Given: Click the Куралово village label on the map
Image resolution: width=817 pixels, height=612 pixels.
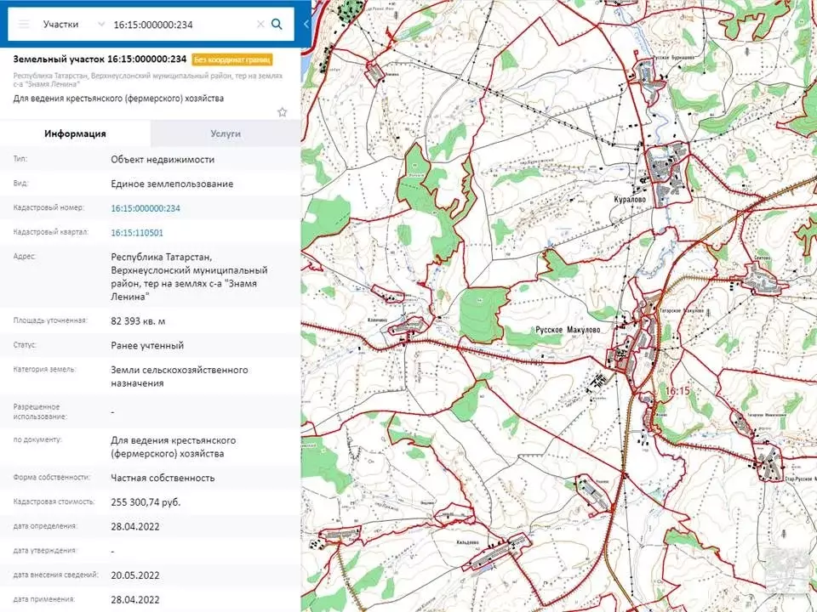Looking at the screenshot, I should coord(630,200).
